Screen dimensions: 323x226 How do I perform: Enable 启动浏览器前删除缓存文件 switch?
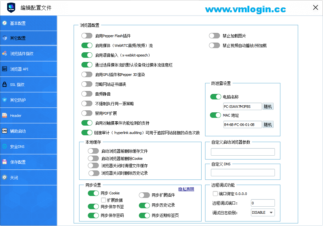pyautogui.click(x=93, y=151)
